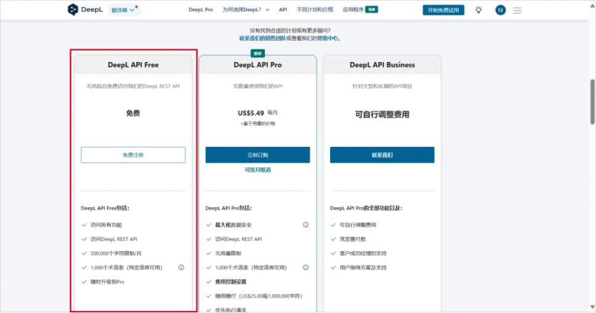
Task: Open 不同计划和价格 page
Action: pos(315,9)
